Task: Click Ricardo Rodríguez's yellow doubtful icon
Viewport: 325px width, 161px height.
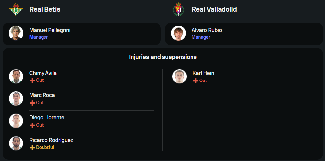Action: click(x=32, y=148)
